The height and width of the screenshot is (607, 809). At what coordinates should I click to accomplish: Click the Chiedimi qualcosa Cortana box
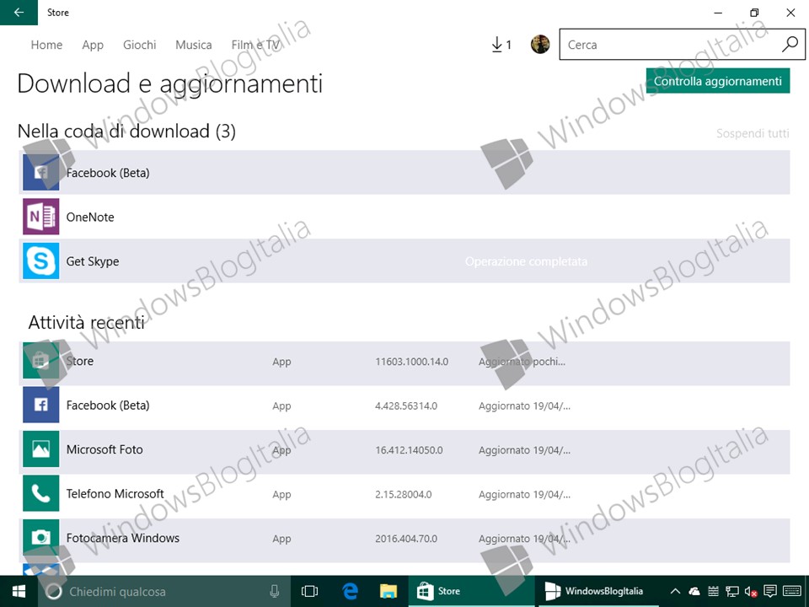click(x=164, y=591)
